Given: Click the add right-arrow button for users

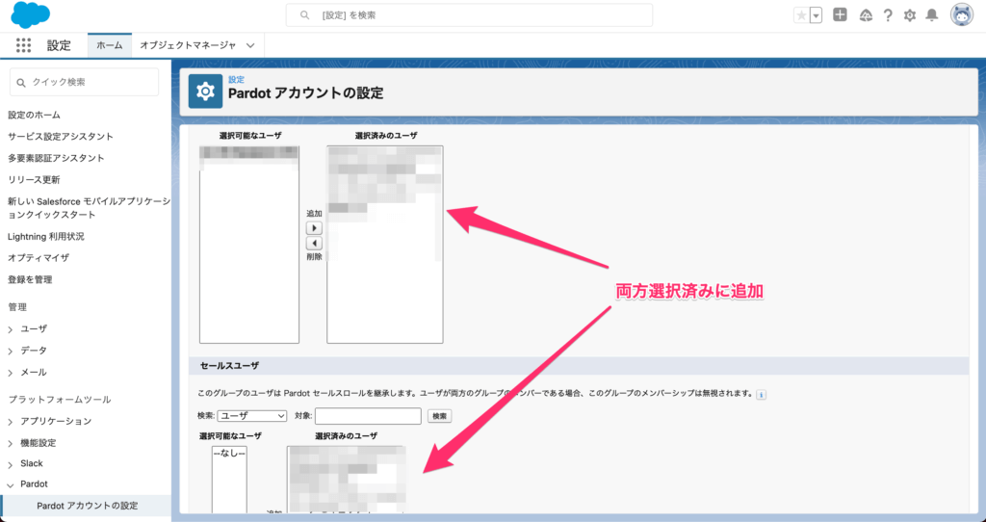Looking at the screenshot, I should 314,228.
